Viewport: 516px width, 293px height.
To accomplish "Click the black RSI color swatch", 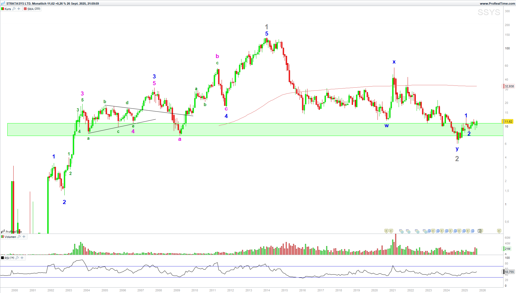I will [2, 258].
